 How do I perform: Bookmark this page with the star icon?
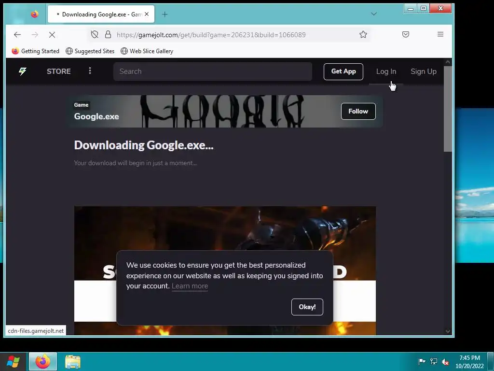coord(363,34)
